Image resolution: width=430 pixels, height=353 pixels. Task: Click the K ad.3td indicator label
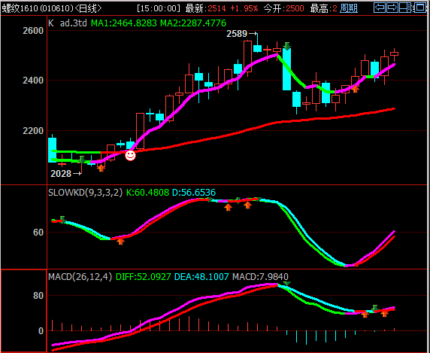(x=68, y=23)
